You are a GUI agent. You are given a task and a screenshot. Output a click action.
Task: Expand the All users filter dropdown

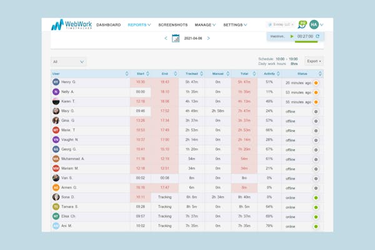click(68, 62)
